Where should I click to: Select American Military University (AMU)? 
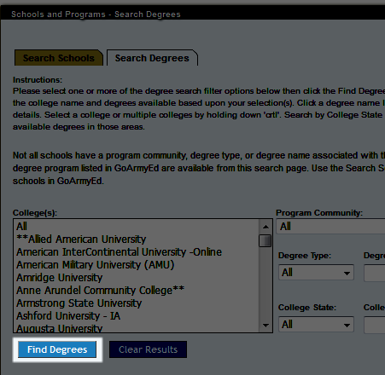[137, 265]
